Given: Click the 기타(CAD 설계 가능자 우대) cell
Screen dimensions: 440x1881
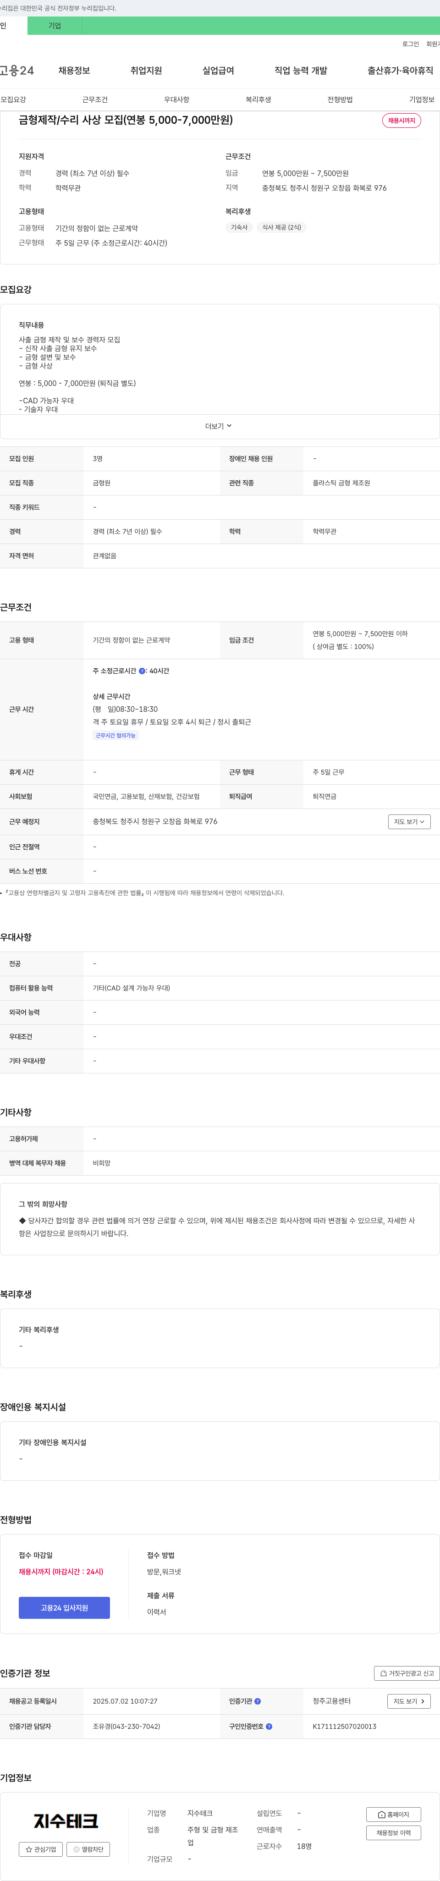Looking at the screenshot, I should [132, 988].
